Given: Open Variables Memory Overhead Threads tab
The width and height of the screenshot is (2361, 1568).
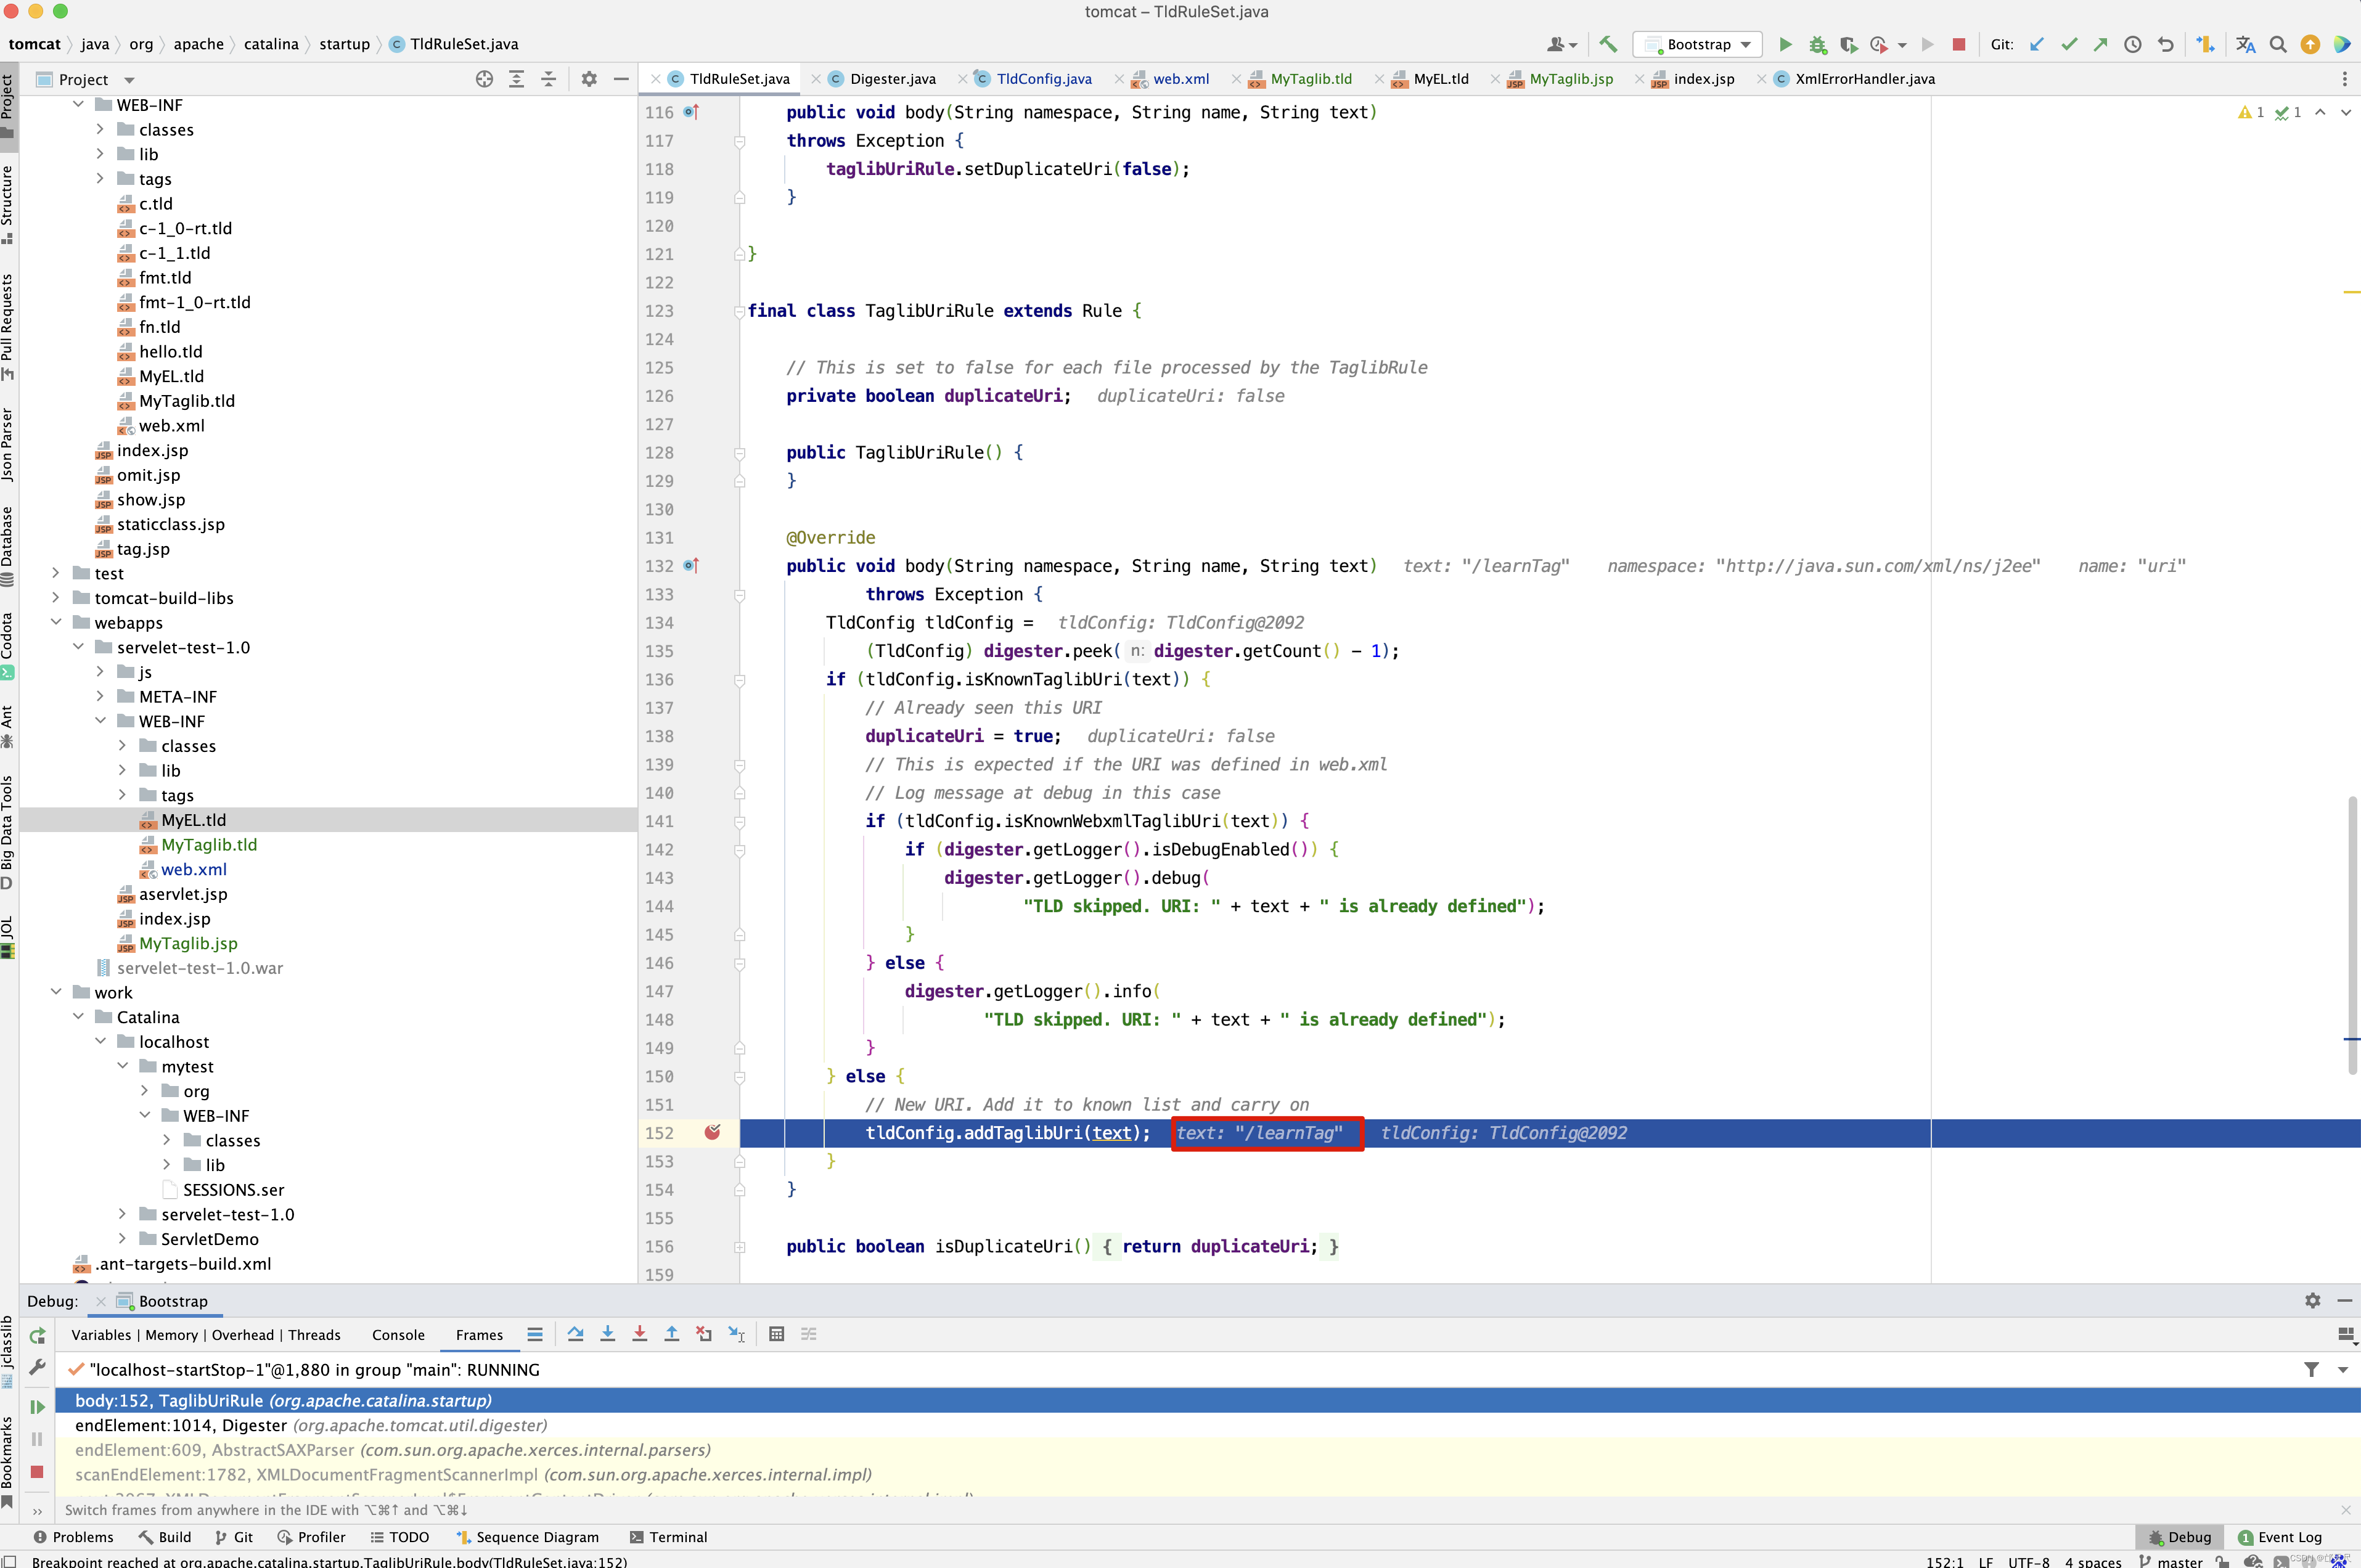Looking at the screenshot, I should point(206,1335).
